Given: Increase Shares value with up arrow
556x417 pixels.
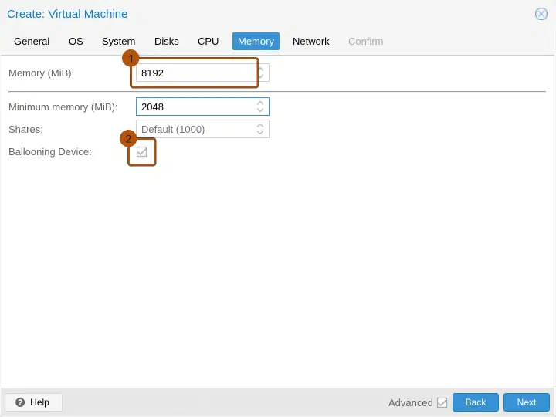Looking at the screenshot, I should (x=260, y=126).
